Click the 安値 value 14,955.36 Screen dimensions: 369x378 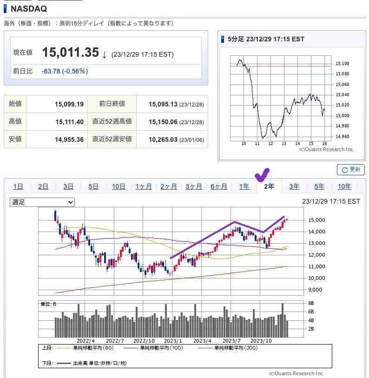pos(69,139)
